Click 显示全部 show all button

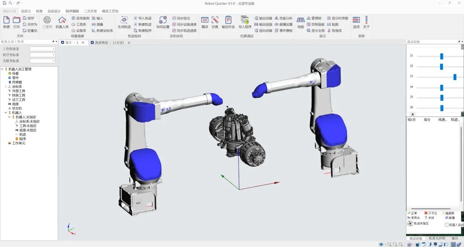[315, 31]
